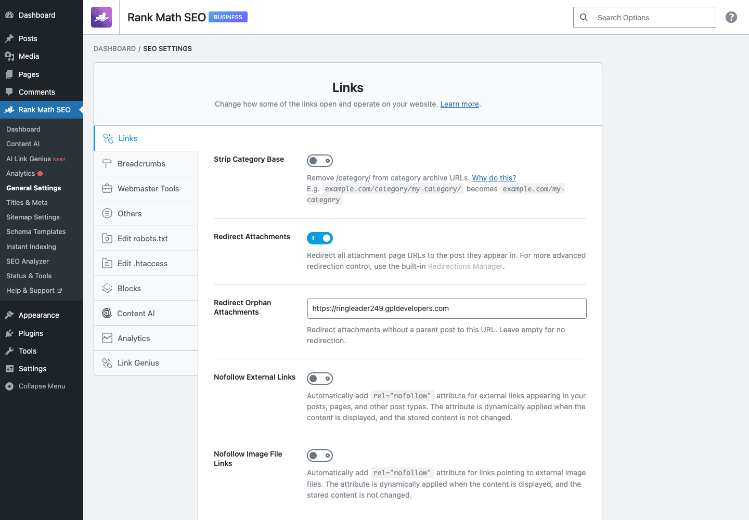Open Instant Indexing submenu item
The image size is (749, 520).
pos(31,246)
